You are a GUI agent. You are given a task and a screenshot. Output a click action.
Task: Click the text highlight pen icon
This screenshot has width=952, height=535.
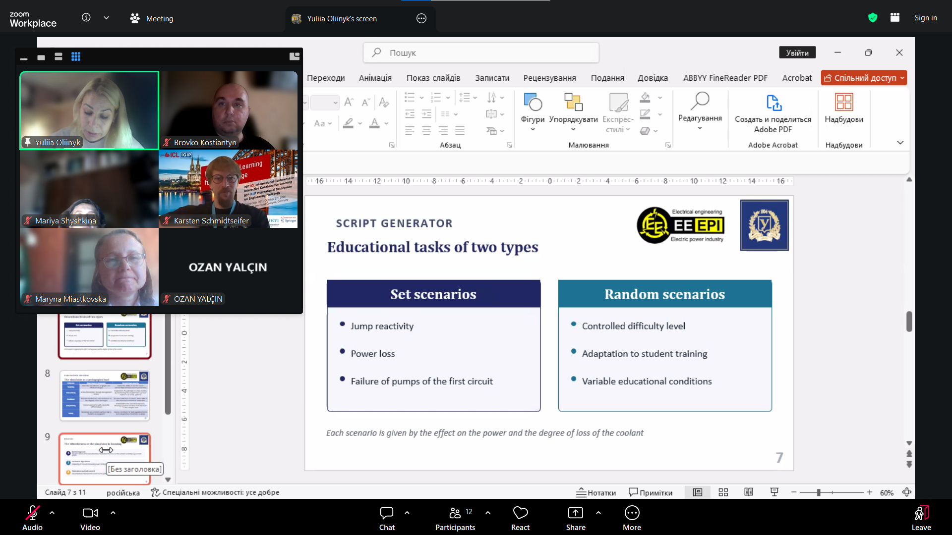tap(349, 123)
